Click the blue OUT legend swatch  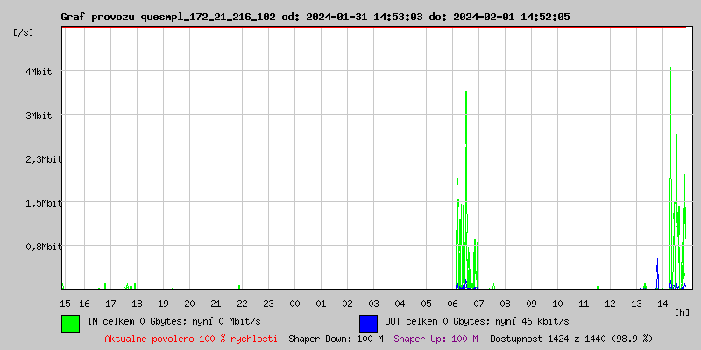(368, 323)
